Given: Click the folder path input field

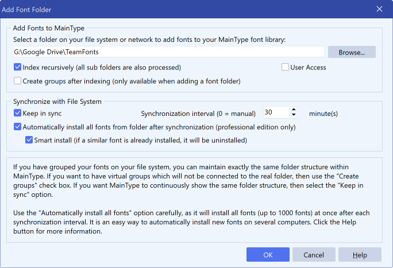Looking at the screenshot, I should click(x=169, y=52).
